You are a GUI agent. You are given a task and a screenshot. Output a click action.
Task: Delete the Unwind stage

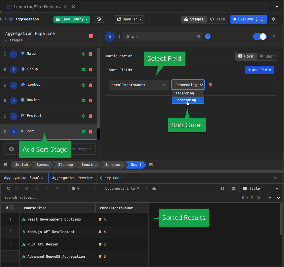(91, 100)
